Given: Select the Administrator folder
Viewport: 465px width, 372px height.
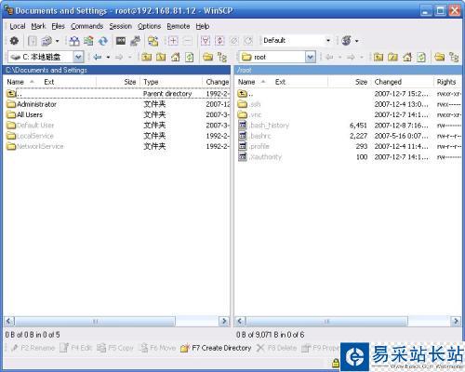Looking at the screenshot, I should (x=32, y=104).
